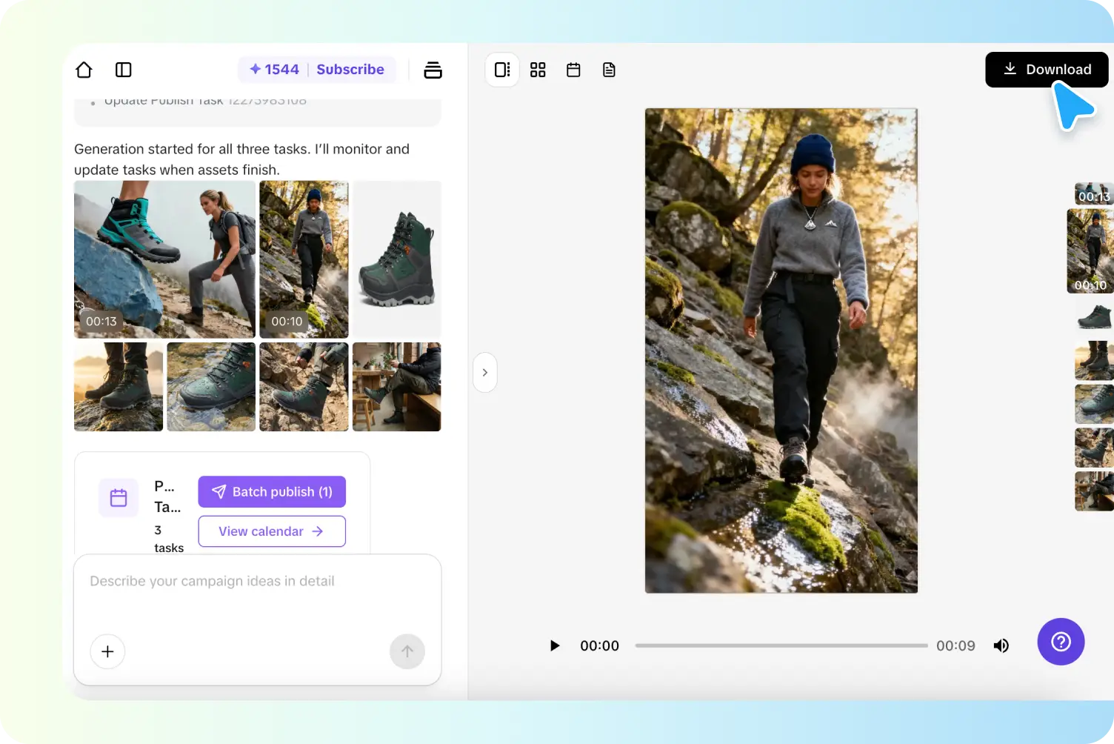
Task: Select the single preview view icon
Action: [502, 69]
